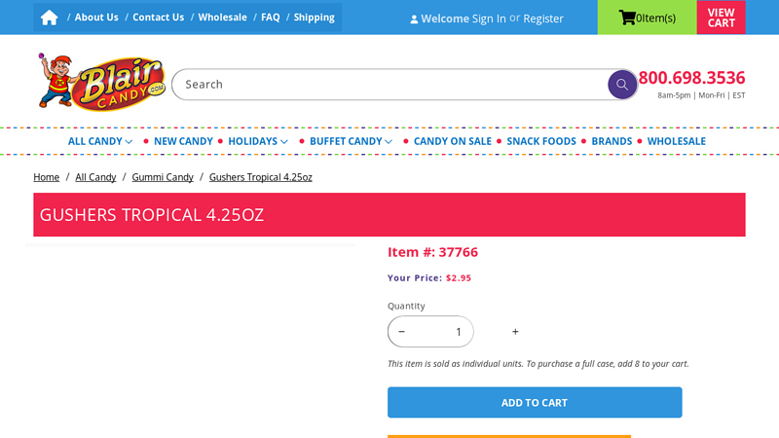Viewport: 779px width, 438px height.
Task: Expand the Holidays dropdown menu
Action: pos(258,141)
